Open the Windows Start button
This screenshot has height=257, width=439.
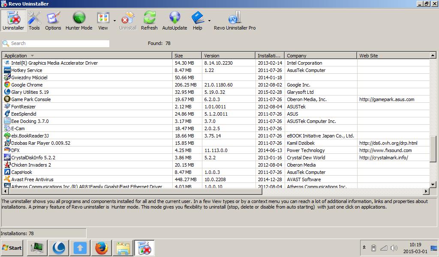[x=12, y=248]
